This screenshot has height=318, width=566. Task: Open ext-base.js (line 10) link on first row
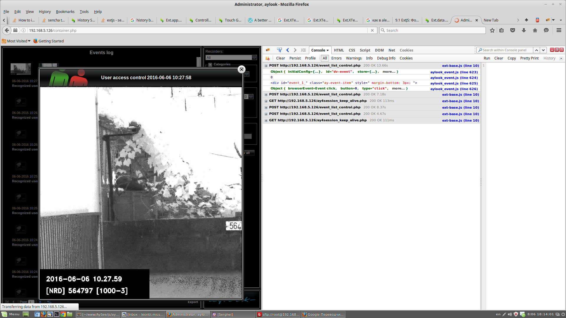pyautogui.click(x=460, y=66)
